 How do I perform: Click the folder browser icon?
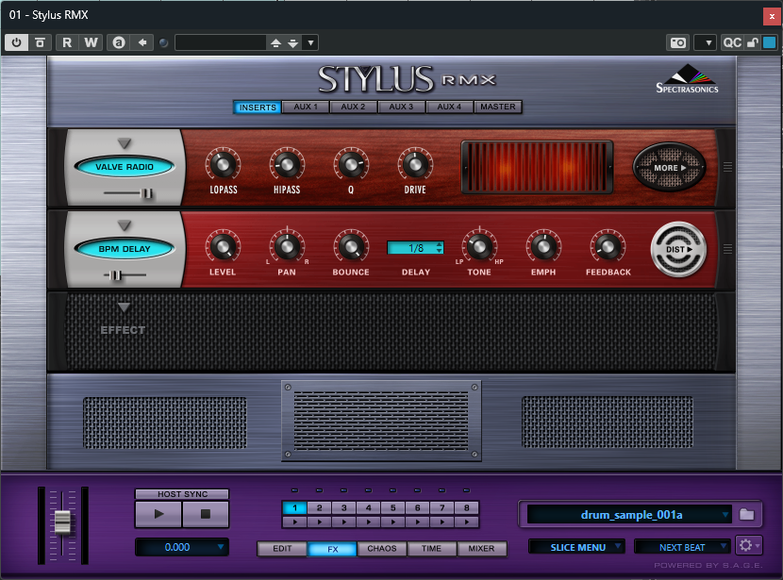pyautogui.click(x=746, y=514)
